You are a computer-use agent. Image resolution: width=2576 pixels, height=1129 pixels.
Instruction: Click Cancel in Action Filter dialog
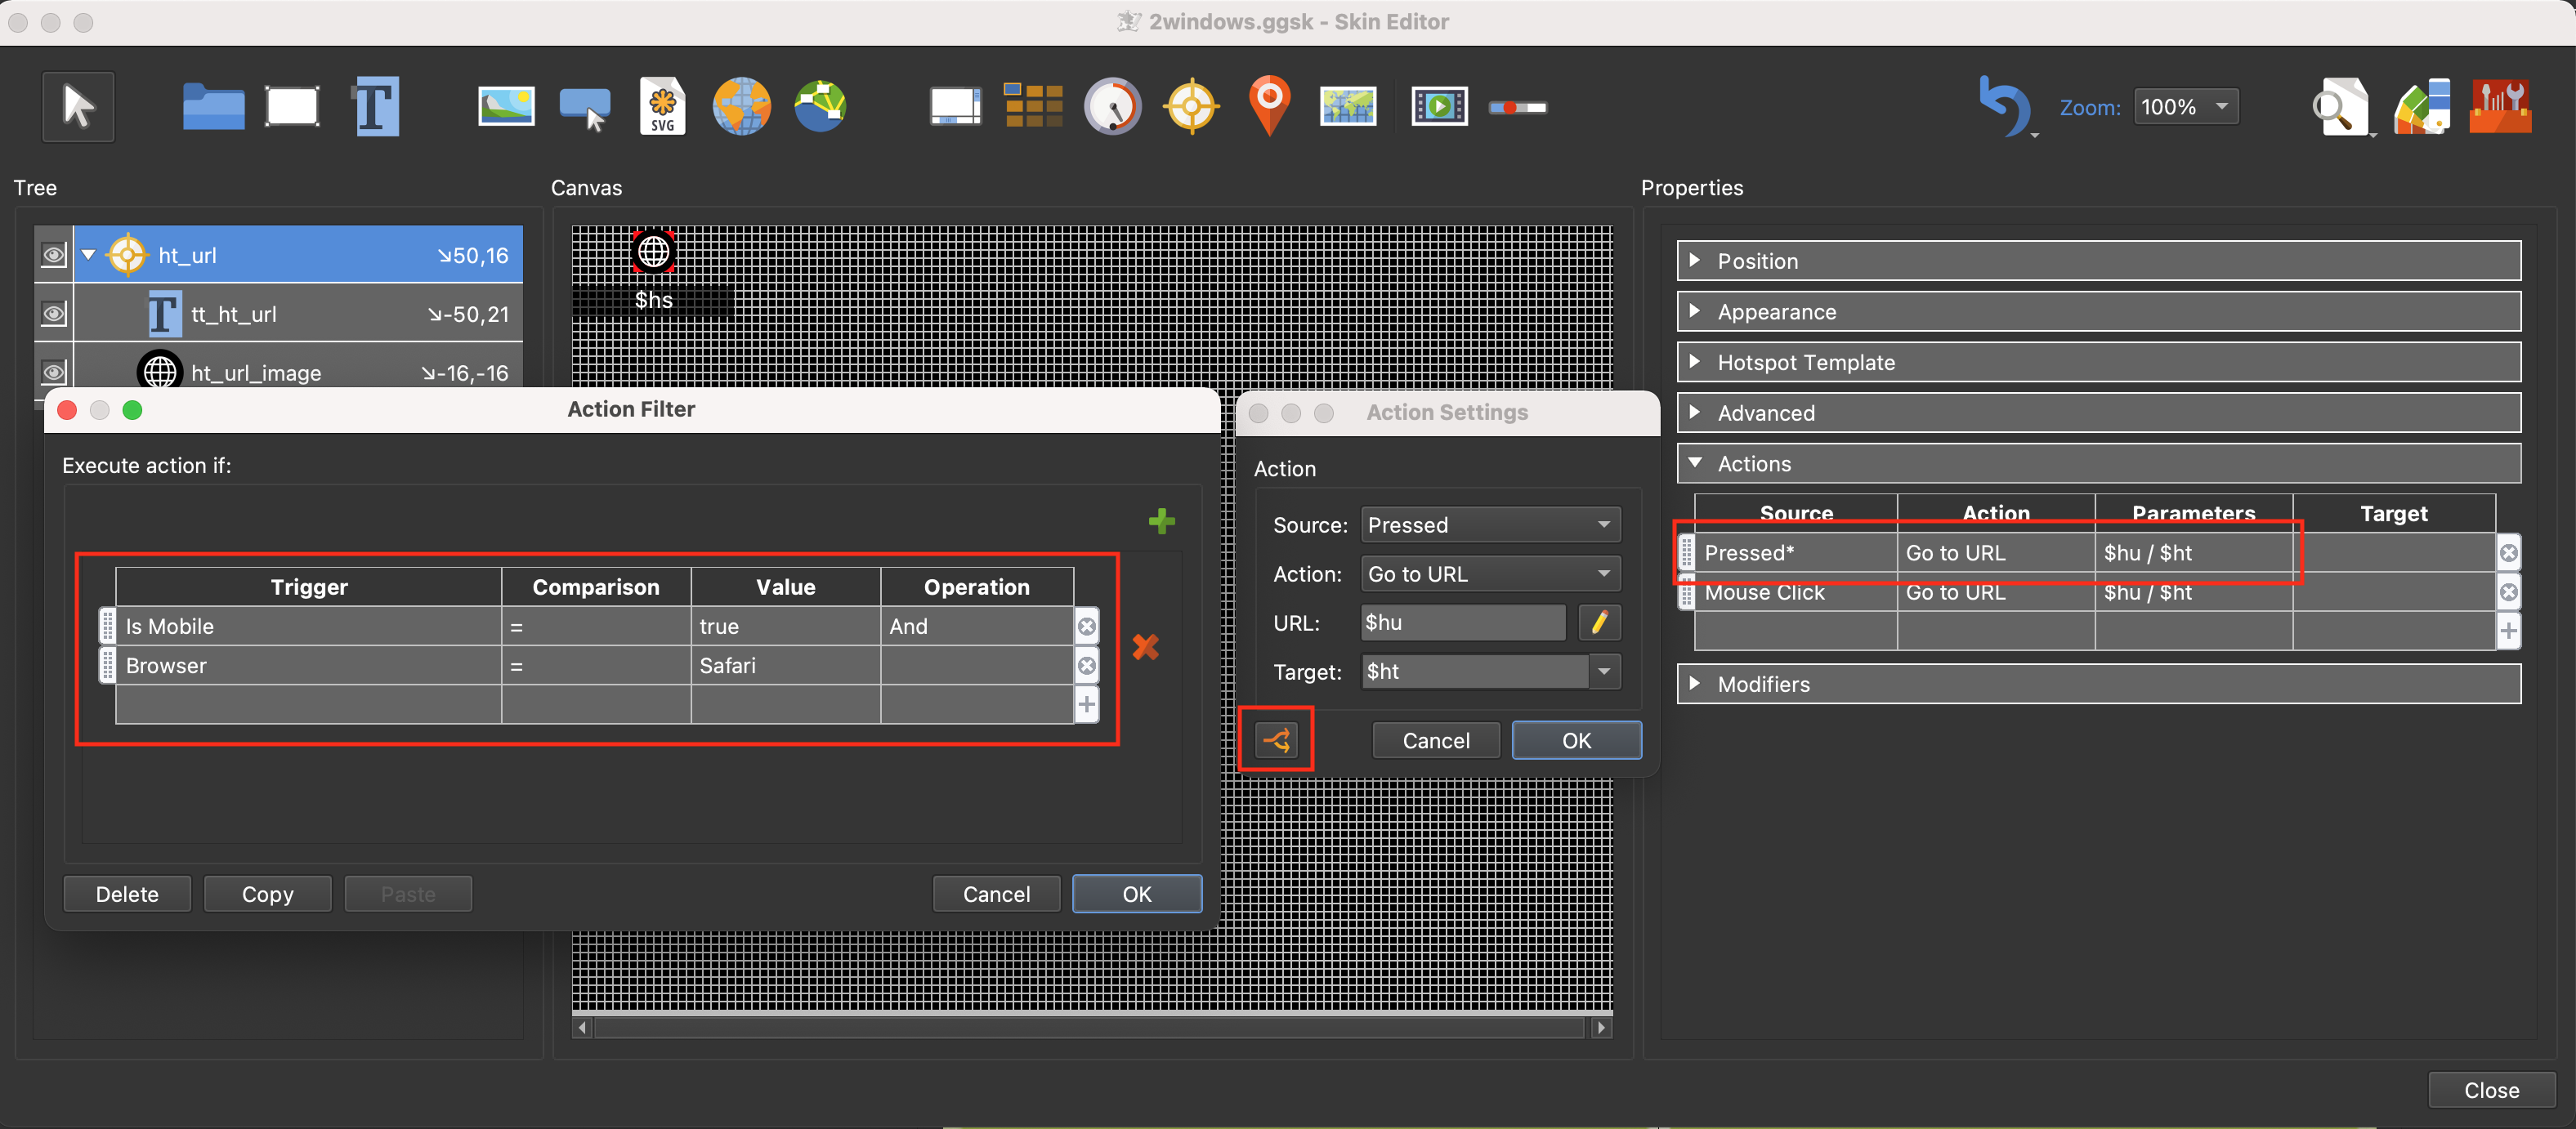point(995,894)
